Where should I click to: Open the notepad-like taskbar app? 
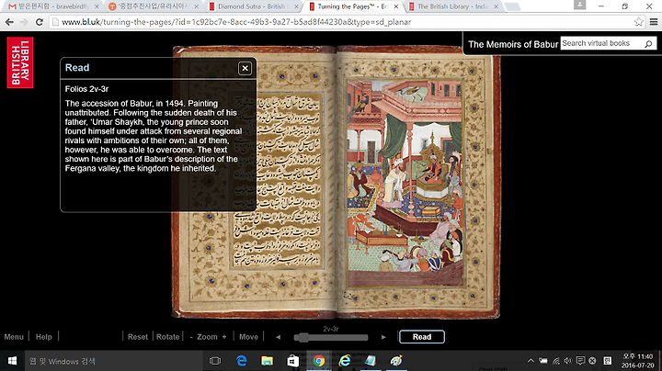(371, 361)
